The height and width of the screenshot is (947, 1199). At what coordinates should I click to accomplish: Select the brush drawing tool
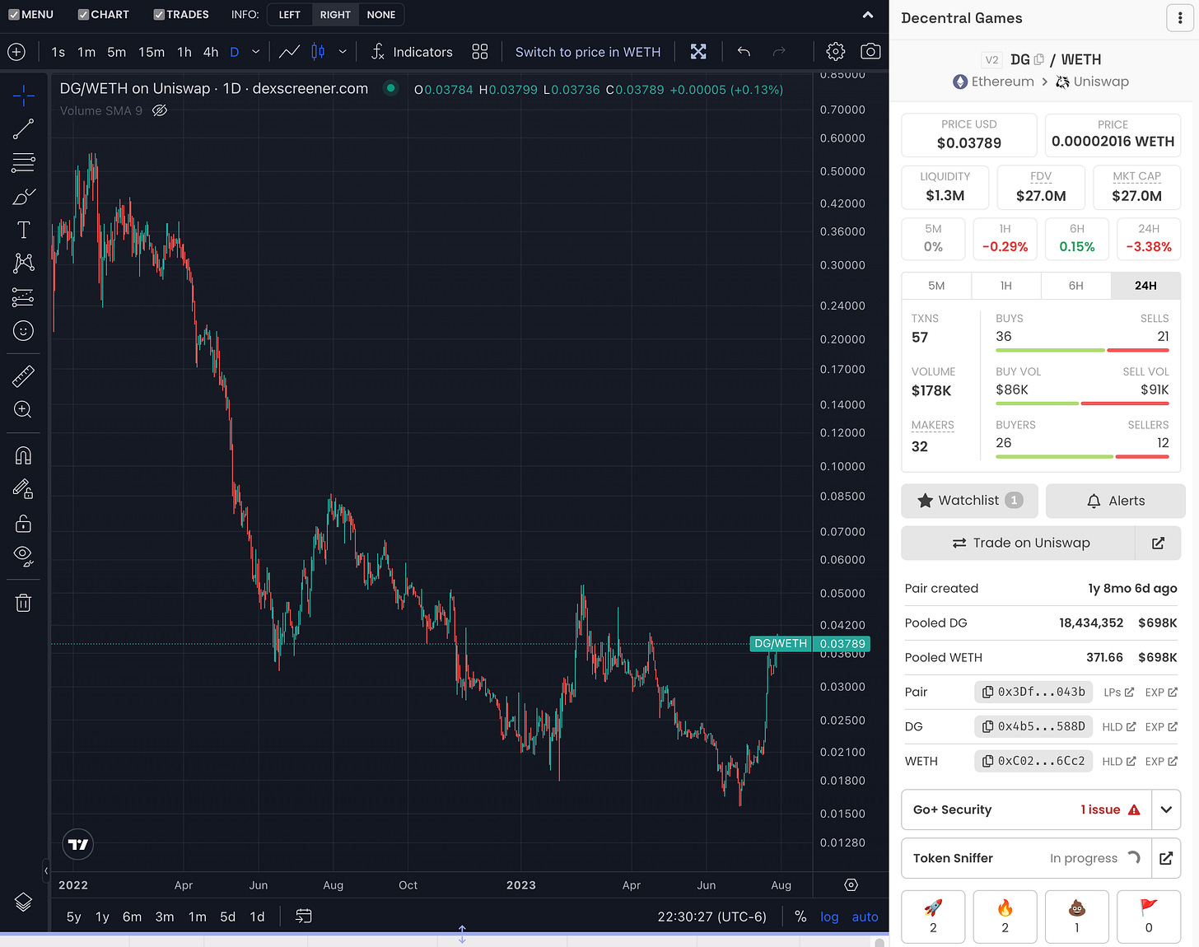pyautogui.click(x=23, y=197)
